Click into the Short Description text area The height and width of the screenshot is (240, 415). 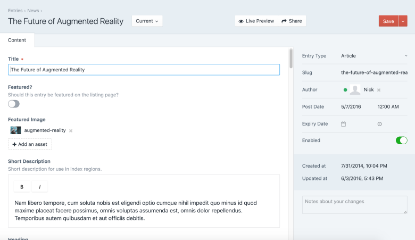point(144,211)
